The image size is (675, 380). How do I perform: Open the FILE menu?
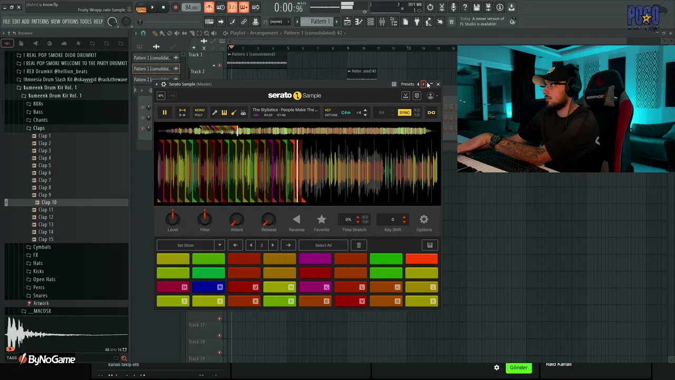pyautogui.click(x=6, y=22)
